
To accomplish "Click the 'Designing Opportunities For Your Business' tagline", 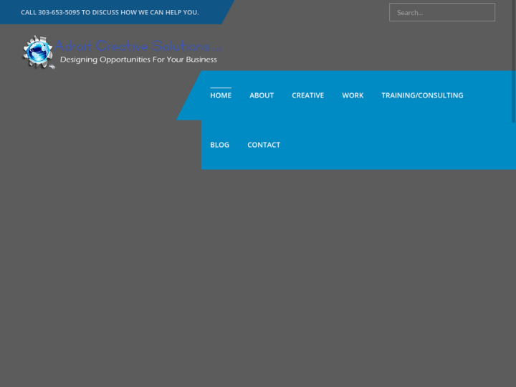I will click(138, 59).
